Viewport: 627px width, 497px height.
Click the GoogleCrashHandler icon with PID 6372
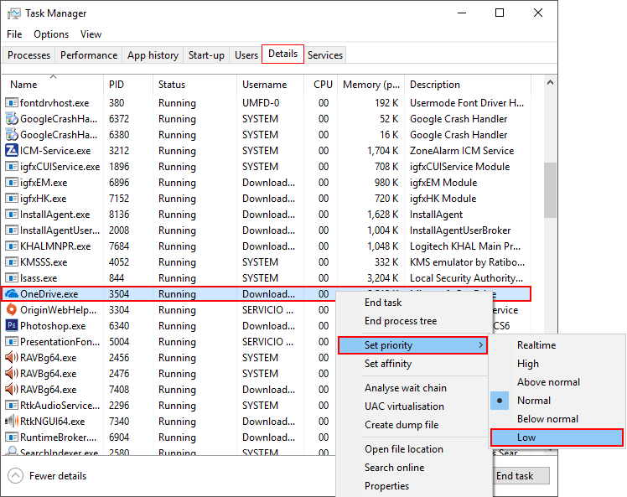tap(12, 119)
